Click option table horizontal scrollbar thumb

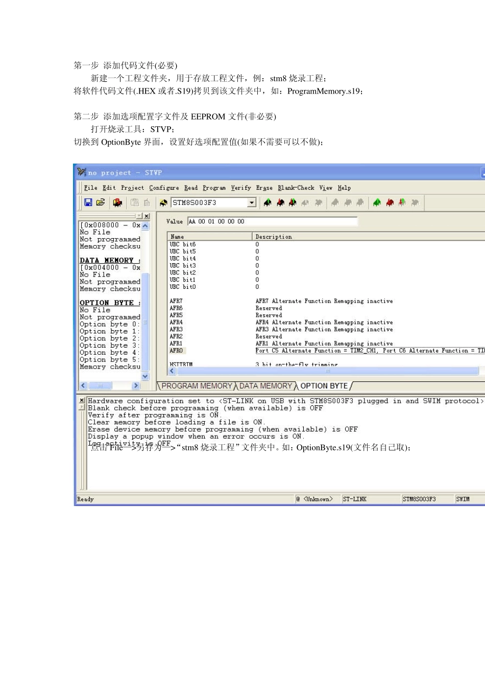[327, 371]
